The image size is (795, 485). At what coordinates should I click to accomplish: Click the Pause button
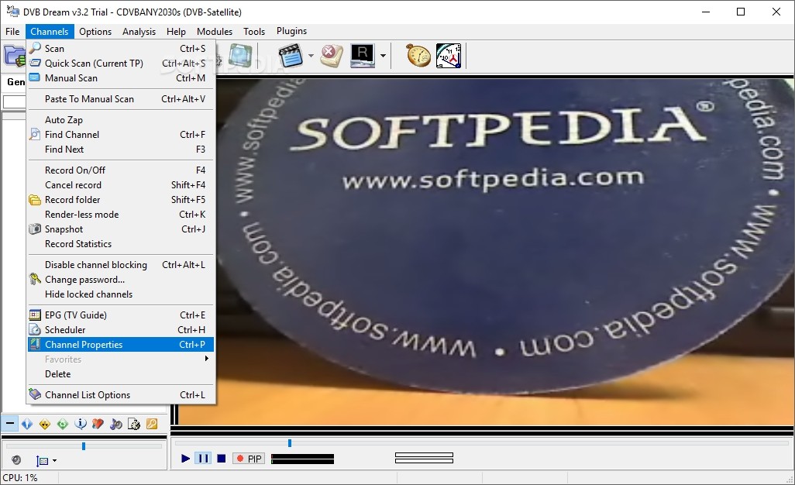(203, 459)
